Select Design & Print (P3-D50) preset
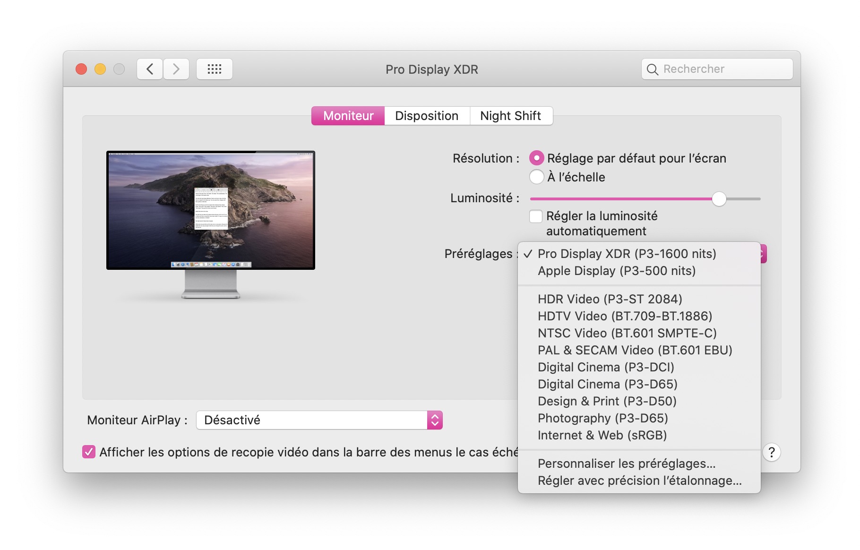Image resolution: width=860 pixels, height=550 pixels. (x=639, y=401)
